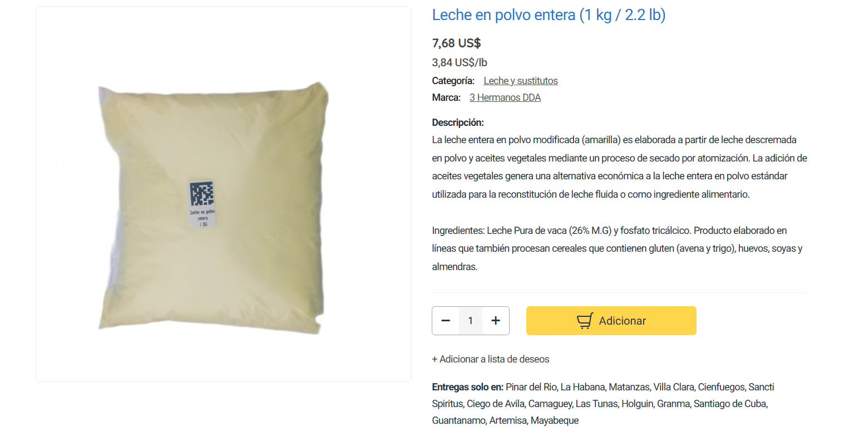Click the QR code label on the bag
The width and height of the screenshot is (854, 441).
tap(202, 204)
